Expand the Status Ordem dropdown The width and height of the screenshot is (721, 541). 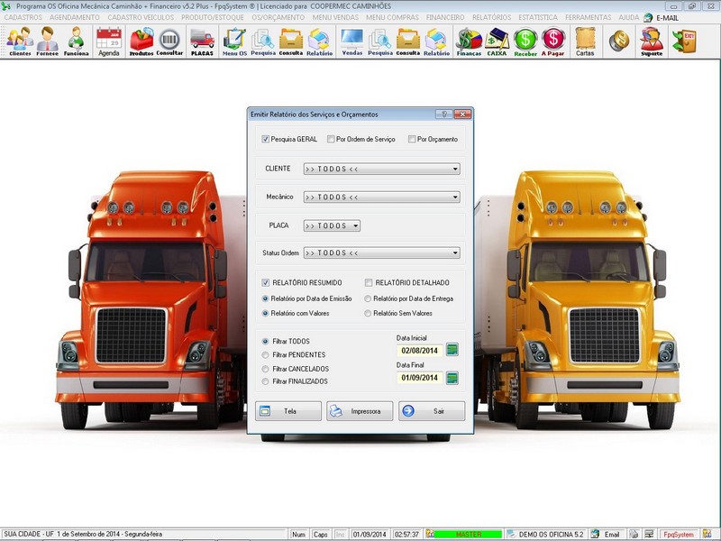455,252
